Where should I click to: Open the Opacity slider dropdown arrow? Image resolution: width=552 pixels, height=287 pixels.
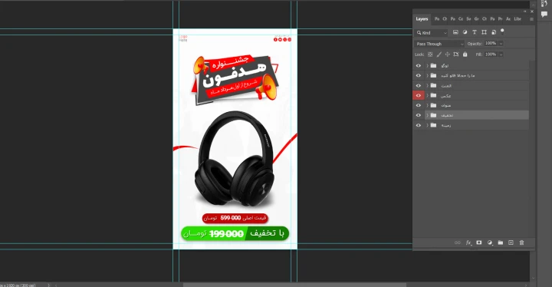tap(501, 44)
